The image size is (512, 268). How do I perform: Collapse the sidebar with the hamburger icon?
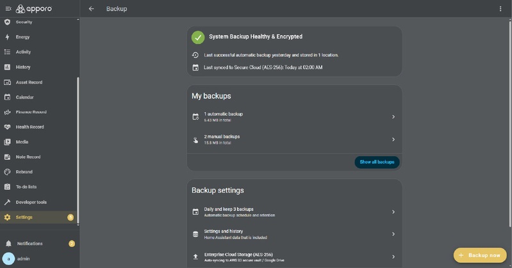[8, 9]
